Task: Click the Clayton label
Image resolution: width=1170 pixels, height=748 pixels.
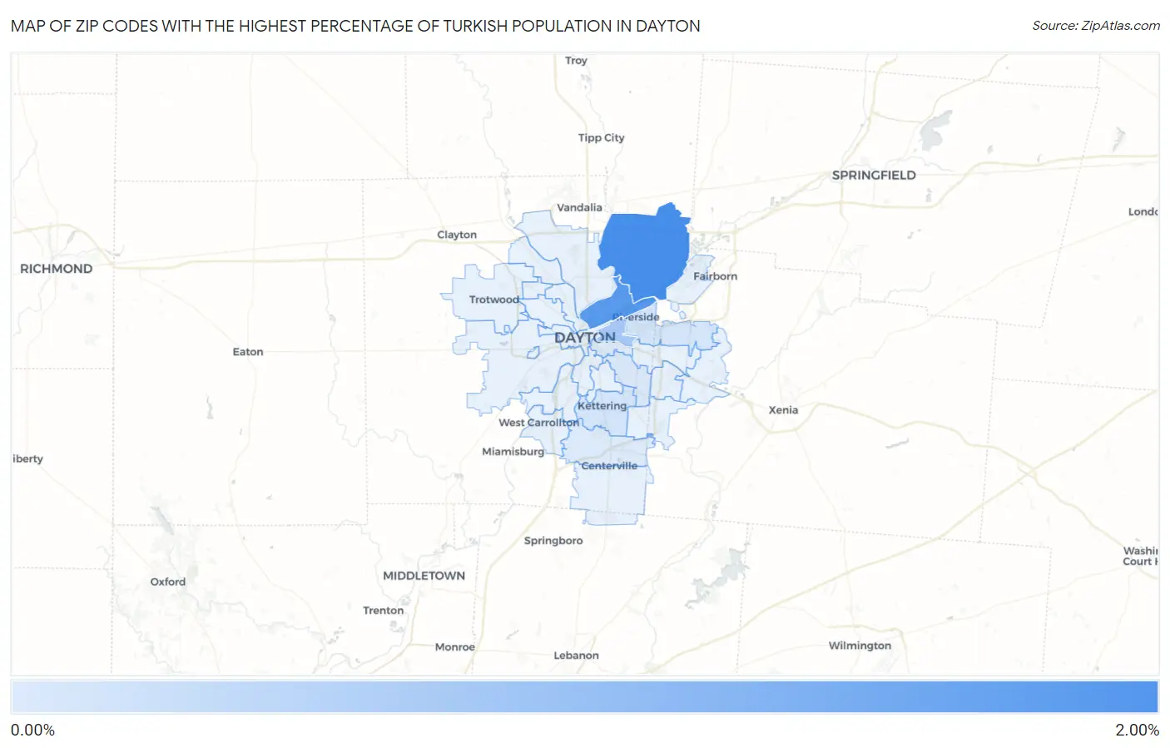Action: click(x=457, y=235)
